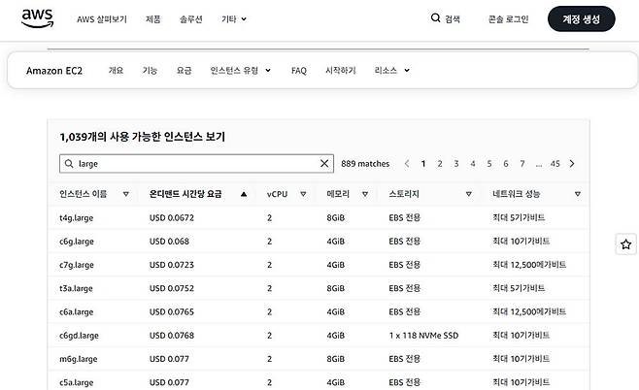
Task: Go to page 7 of results
Action: point(522,164)
